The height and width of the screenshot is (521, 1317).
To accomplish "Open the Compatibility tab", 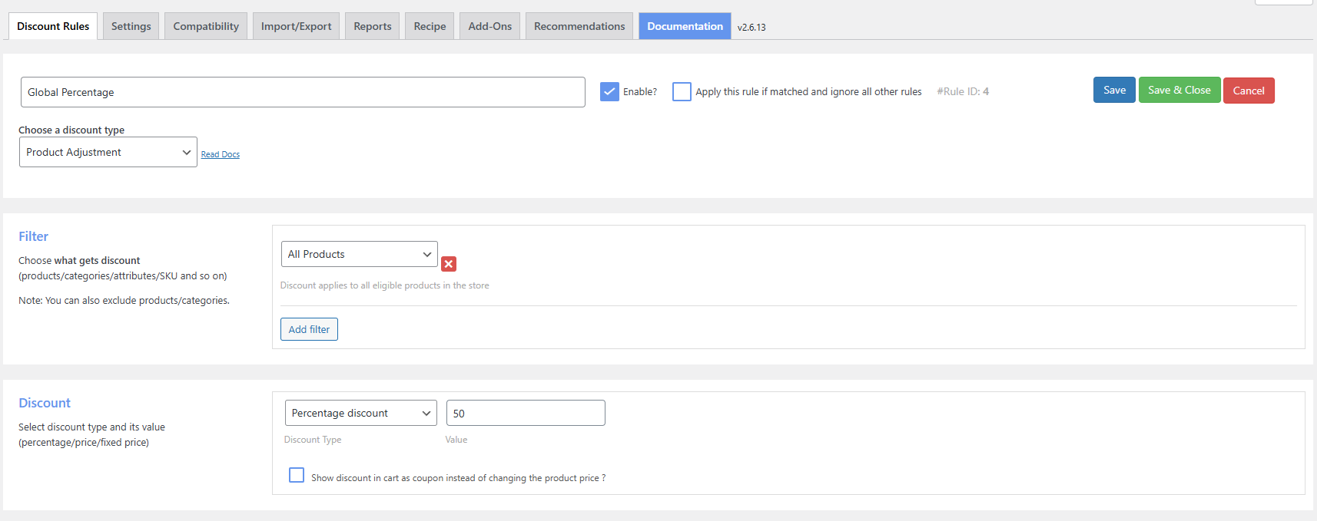I will click(206, 26).
